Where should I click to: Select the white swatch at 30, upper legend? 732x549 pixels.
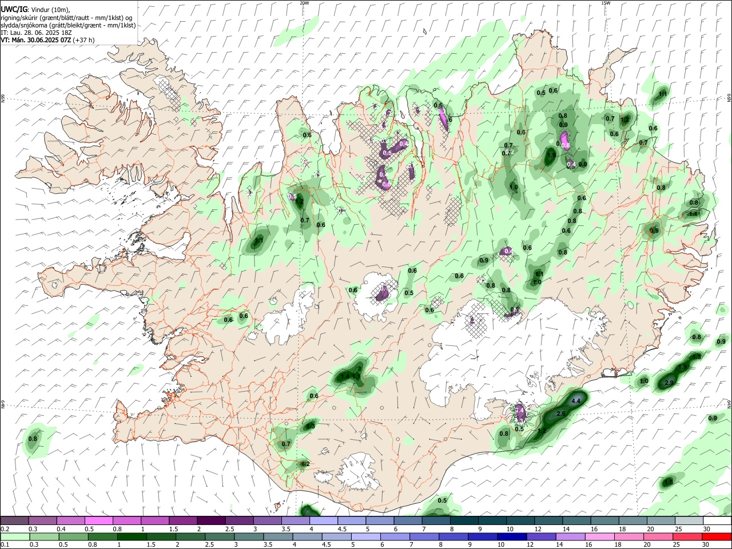pyautogui.click(x=717, y=521)
